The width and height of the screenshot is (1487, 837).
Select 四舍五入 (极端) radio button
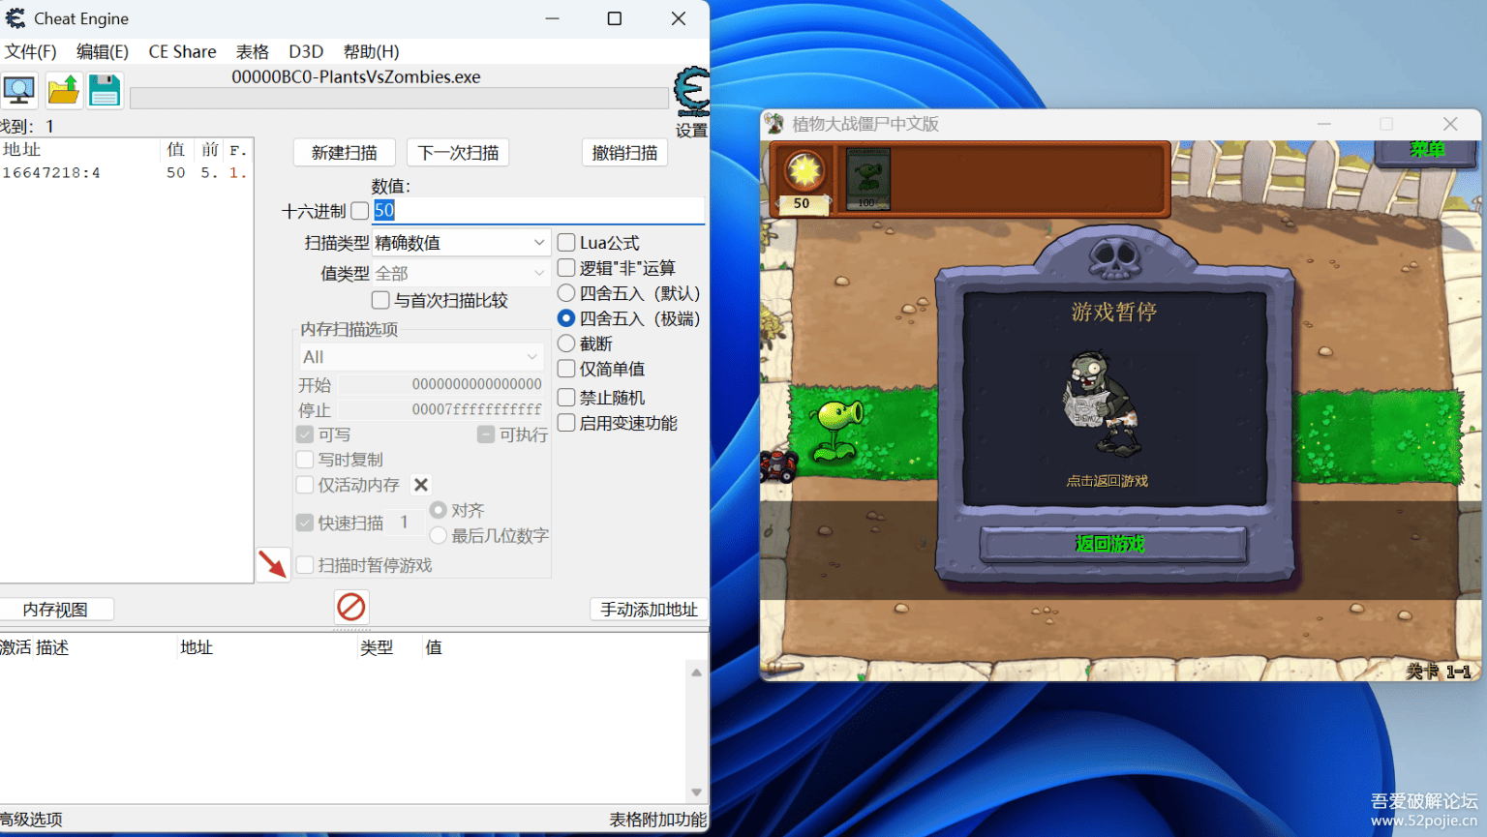566,318
